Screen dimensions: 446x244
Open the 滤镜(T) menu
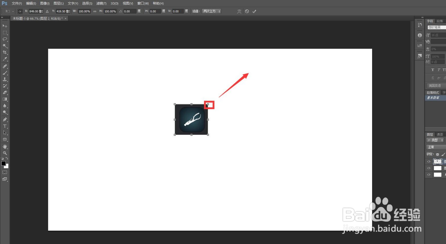(x=101, y=3)
